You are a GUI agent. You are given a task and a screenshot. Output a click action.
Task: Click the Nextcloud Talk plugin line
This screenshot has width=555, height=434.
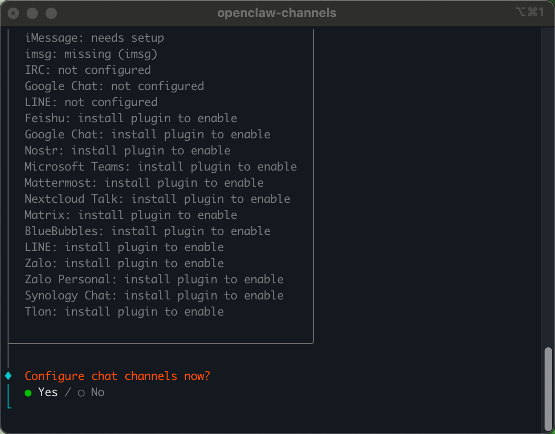pos(157,199)
